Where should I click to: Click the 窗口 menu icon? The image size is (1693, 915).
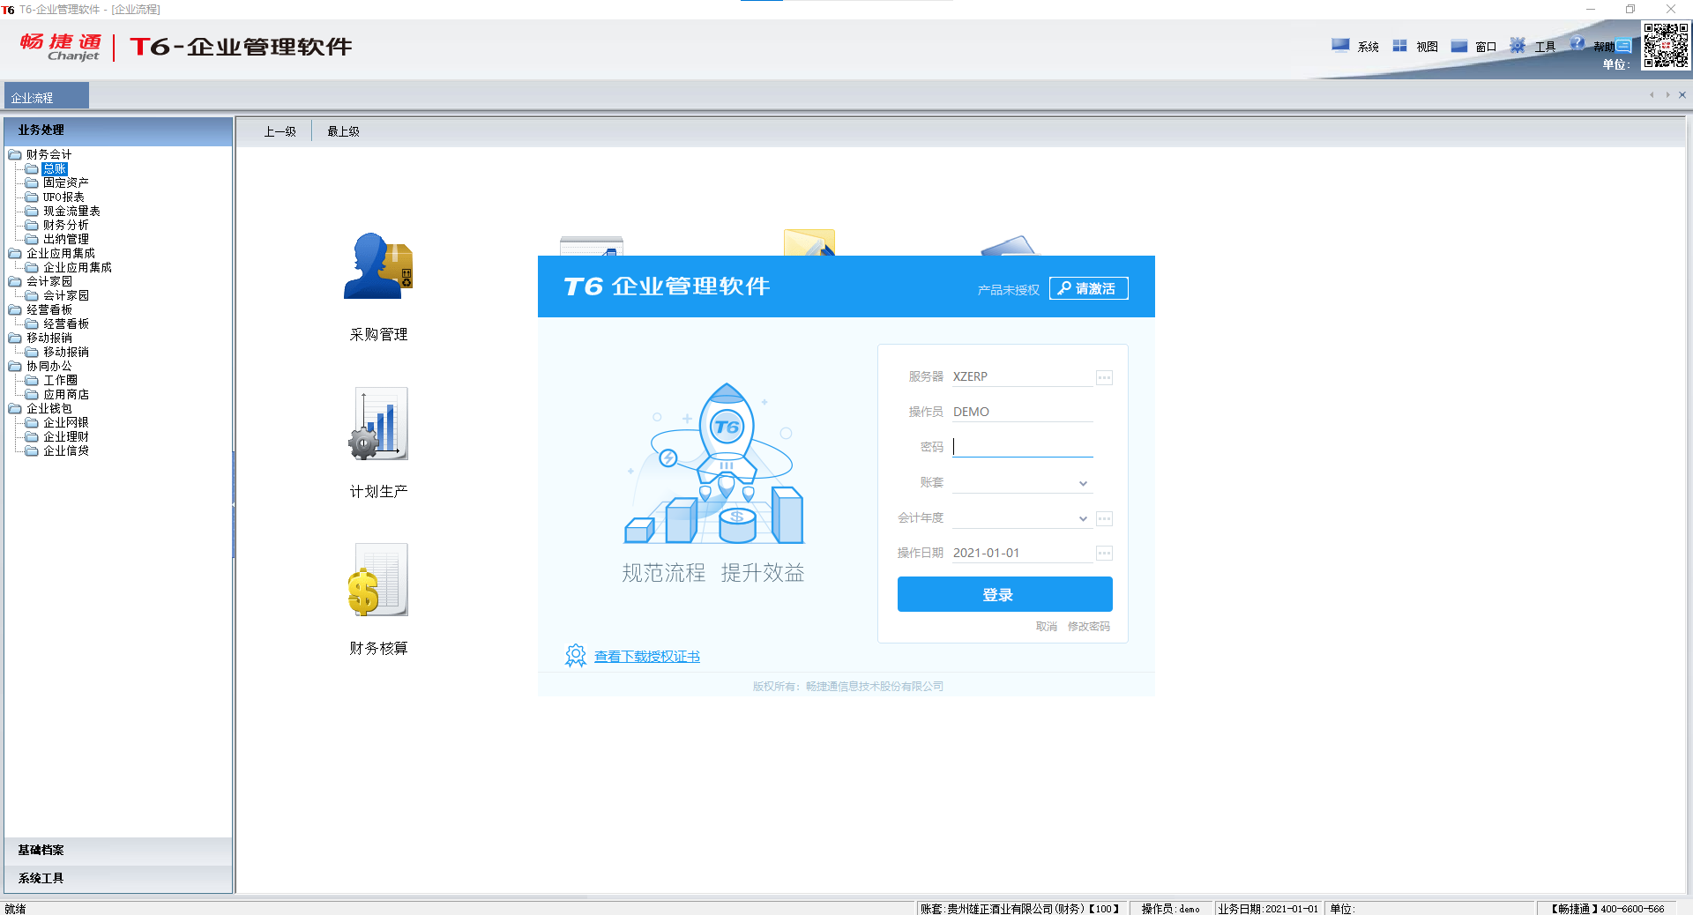1459,46
